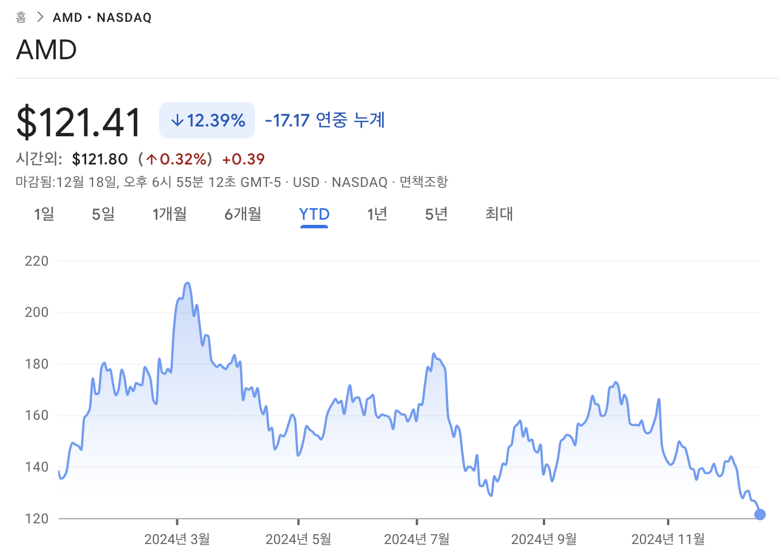Click the 180 y-axis label
This screenshot has height=559, width=779.
click(x=37, y=364)
